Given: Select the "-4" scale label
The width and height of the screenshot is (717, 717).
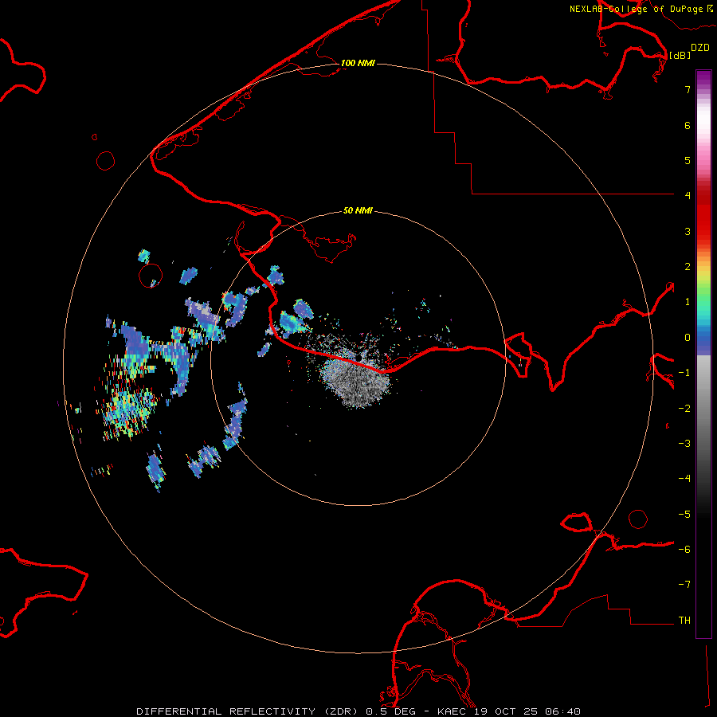Looking at the screenshot, I should click(x=684, y=479).
